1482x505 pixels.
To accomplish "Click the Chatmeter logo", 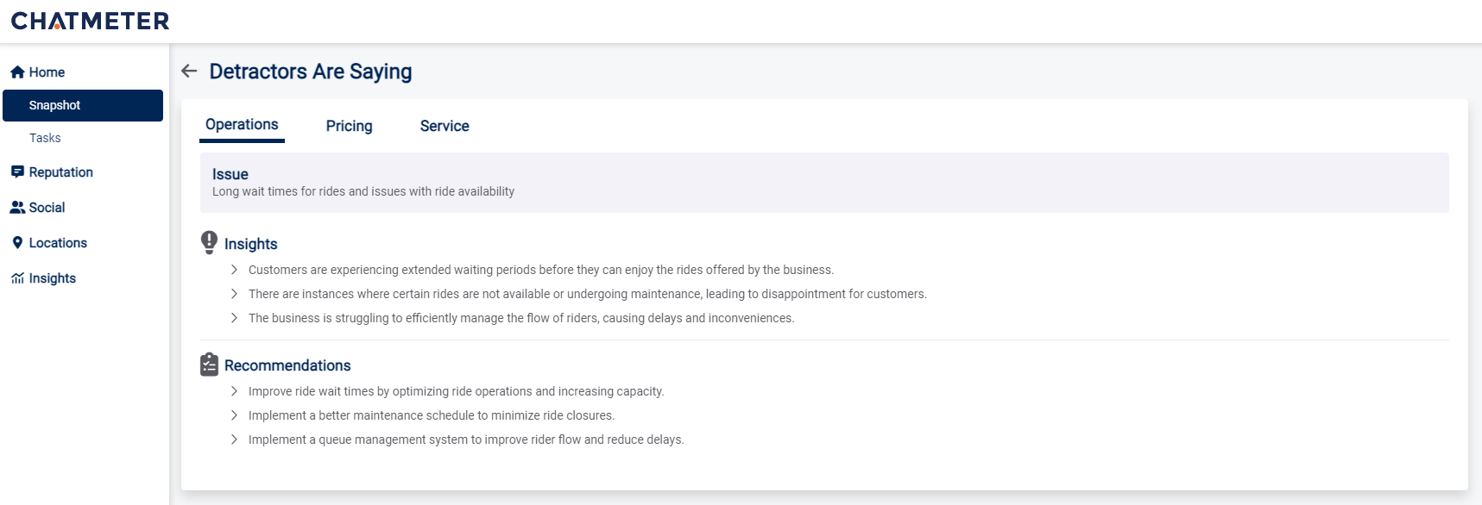I will [90, 21].
